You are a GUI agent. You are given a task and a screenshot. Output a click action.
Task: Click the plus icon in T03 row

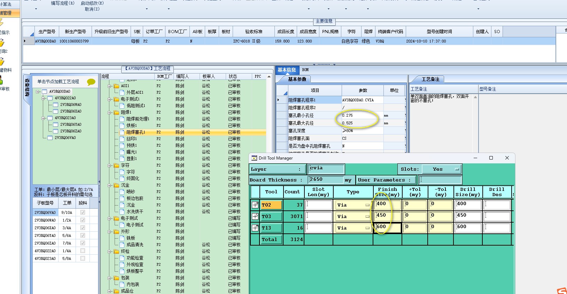tap(255, 216)
